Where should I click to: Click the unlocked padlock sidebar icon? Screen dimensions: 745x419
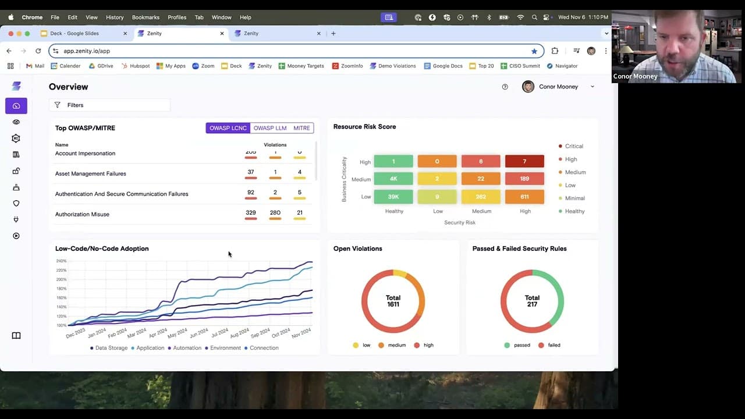pyautogui.click(x=16, y=171)
